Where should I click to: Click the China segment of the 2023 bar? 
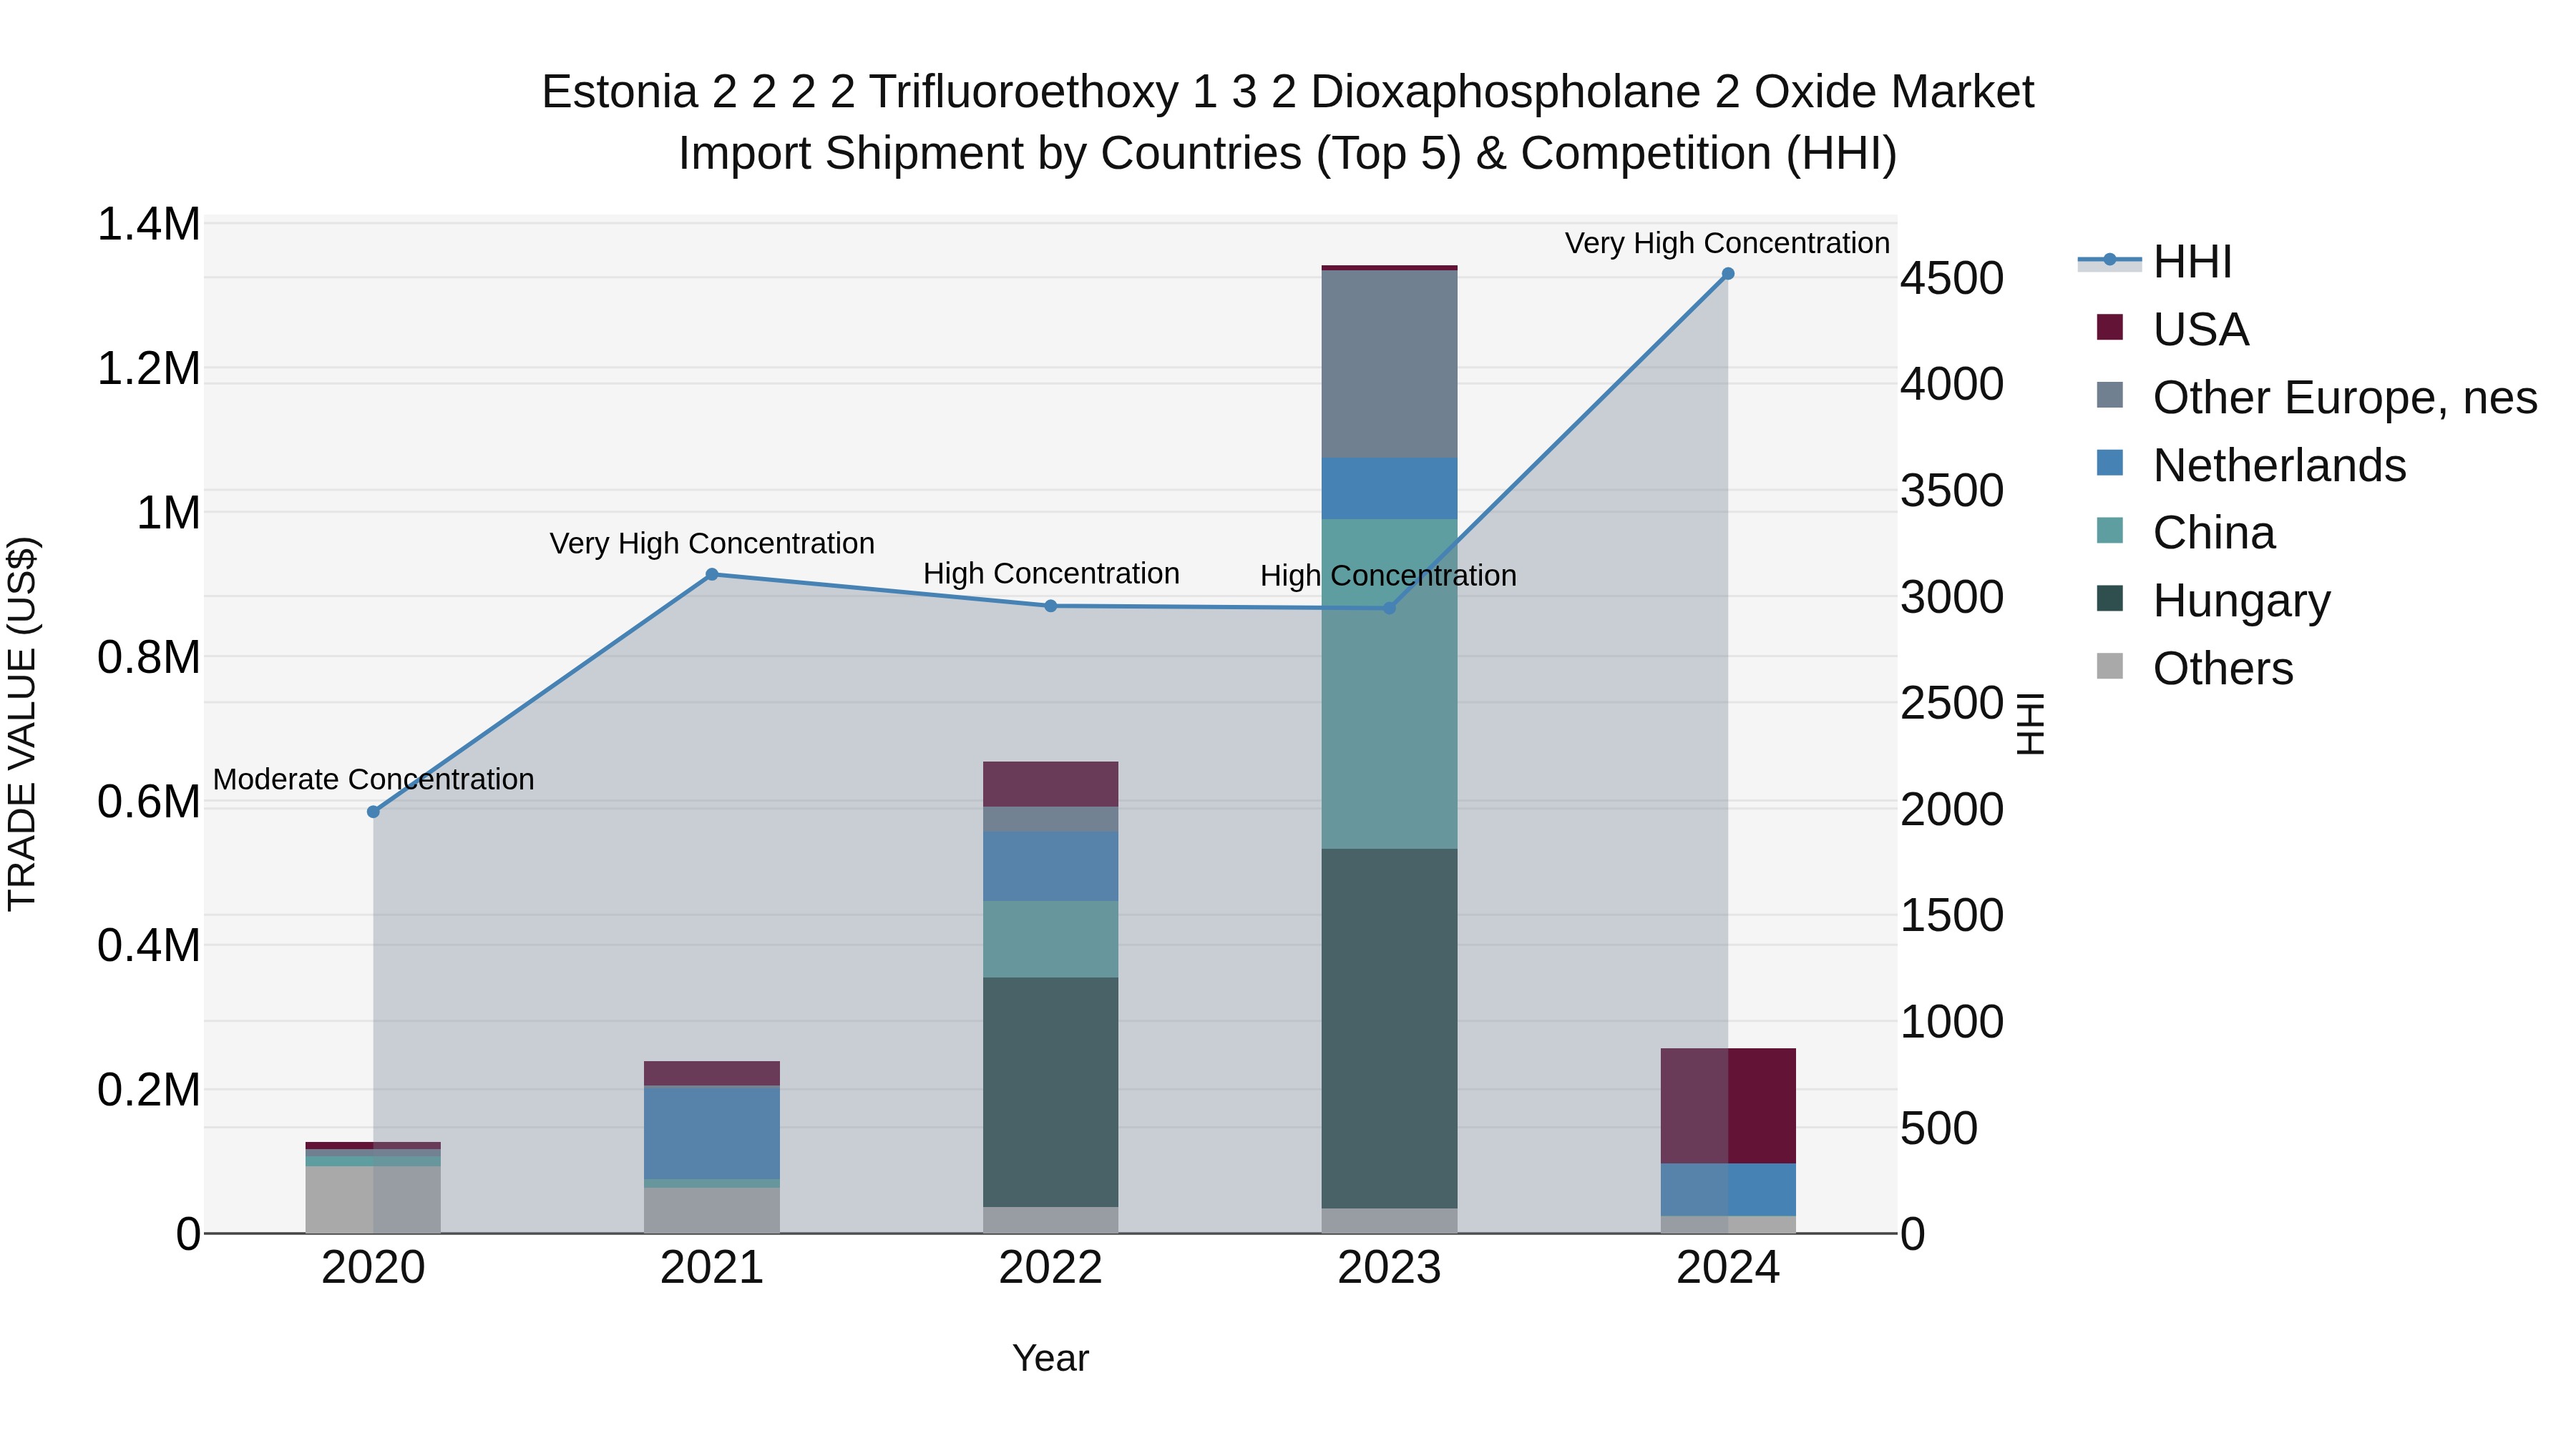(1389, 684)
